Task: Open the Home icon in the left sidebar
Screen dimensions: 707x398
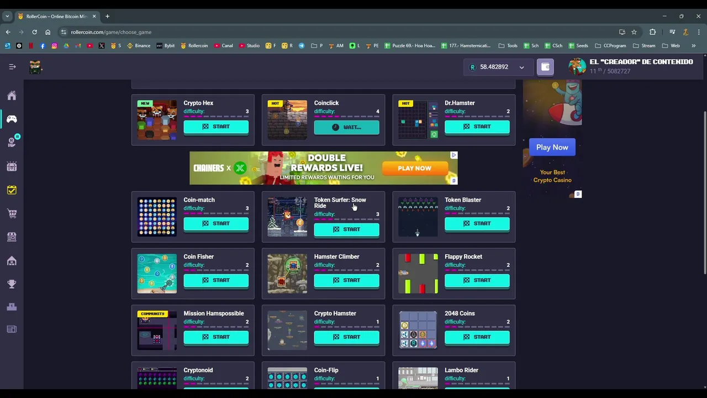Action: (x=12, y=96)
